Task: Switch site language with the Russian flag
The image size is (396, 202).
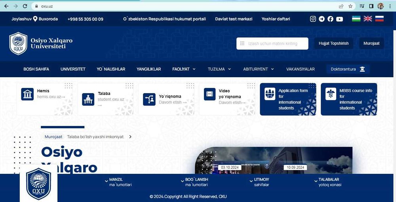Action: [379, 19]
